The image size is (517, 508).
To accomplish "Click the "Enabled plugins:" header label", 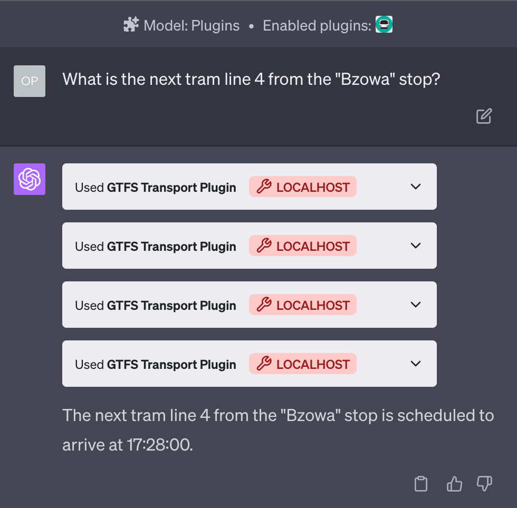I will point(317,25).
